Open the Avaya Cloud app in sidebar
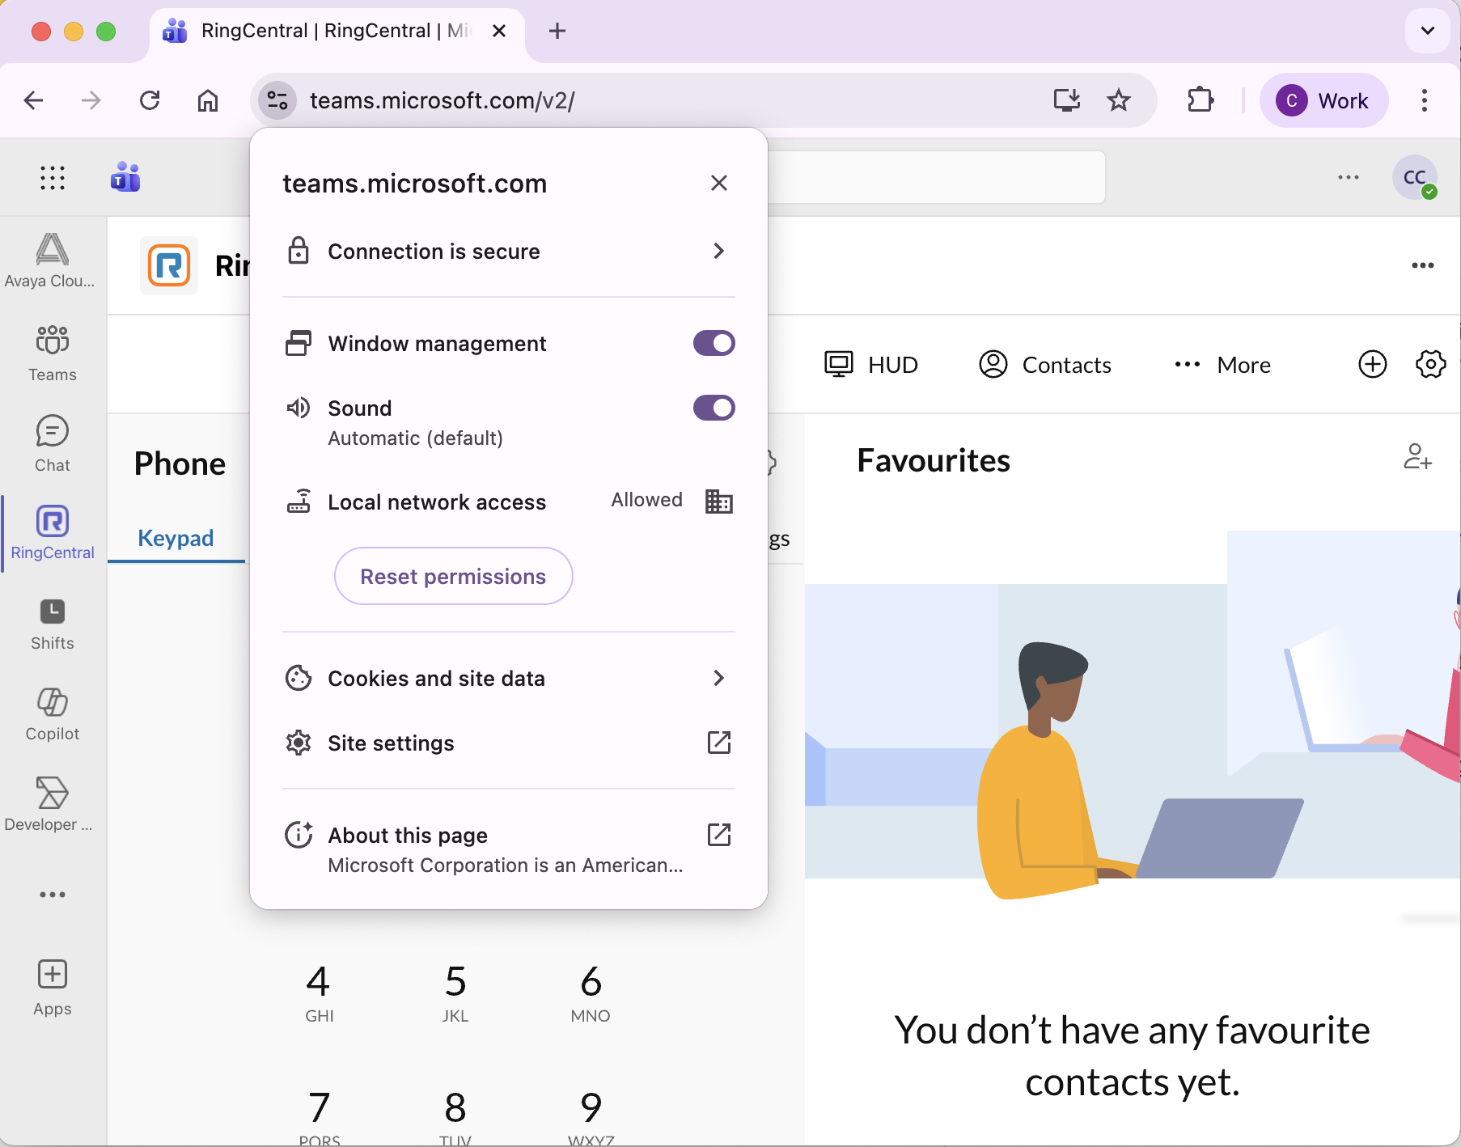 [x=52, y=260]
